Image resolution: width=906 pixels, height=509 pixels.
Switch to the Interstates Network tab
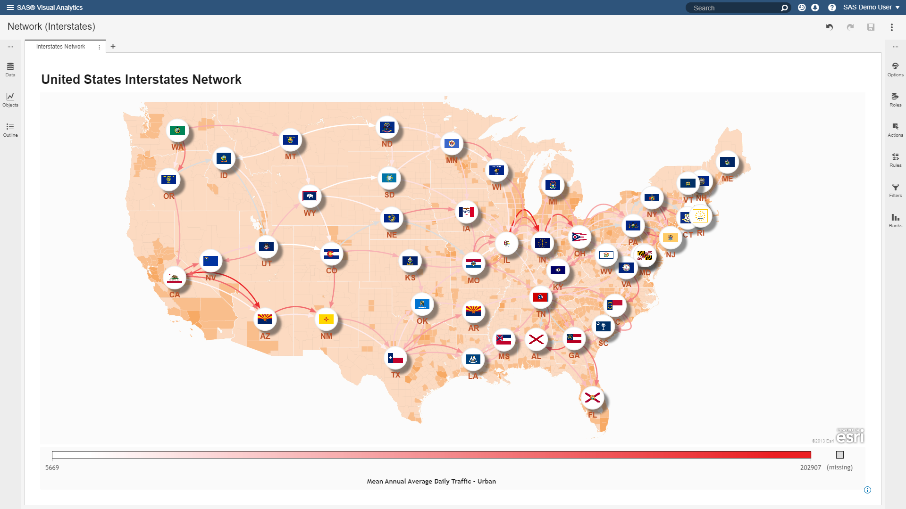60,47
